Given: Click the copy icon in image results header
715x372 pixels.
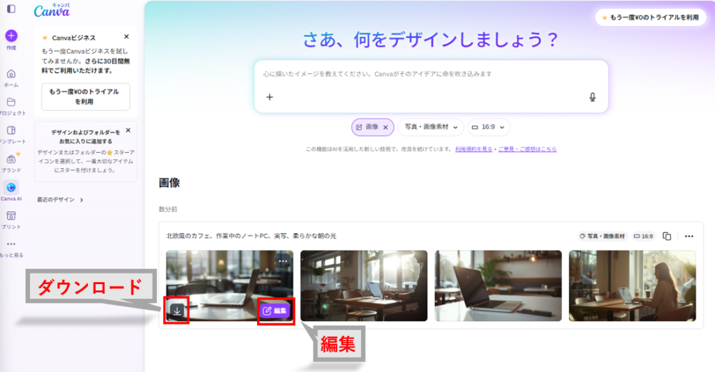Looking at the screenshot, I should (x=667, y=236).
